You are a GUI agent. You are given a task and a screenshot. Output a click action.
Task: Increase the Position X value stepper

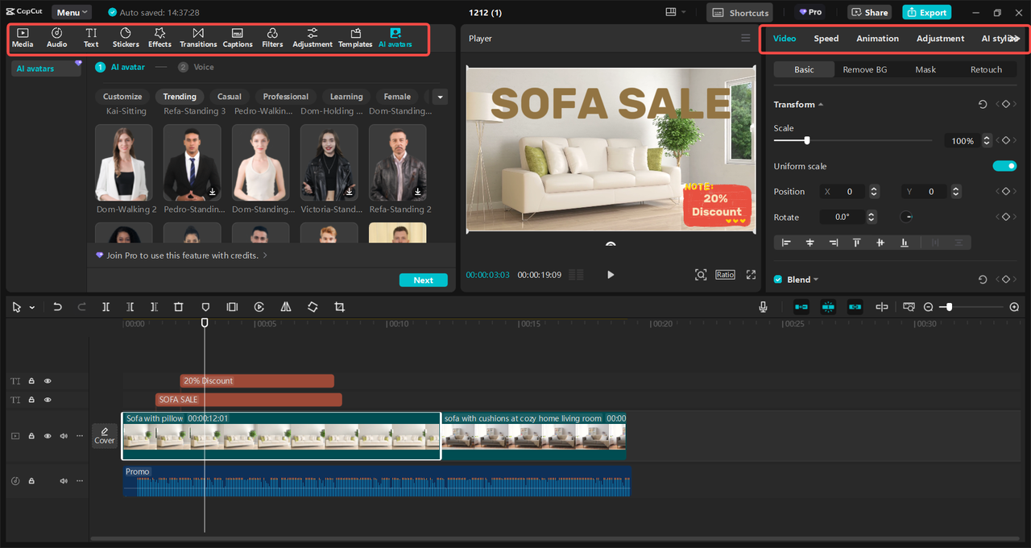coord(875,189)
